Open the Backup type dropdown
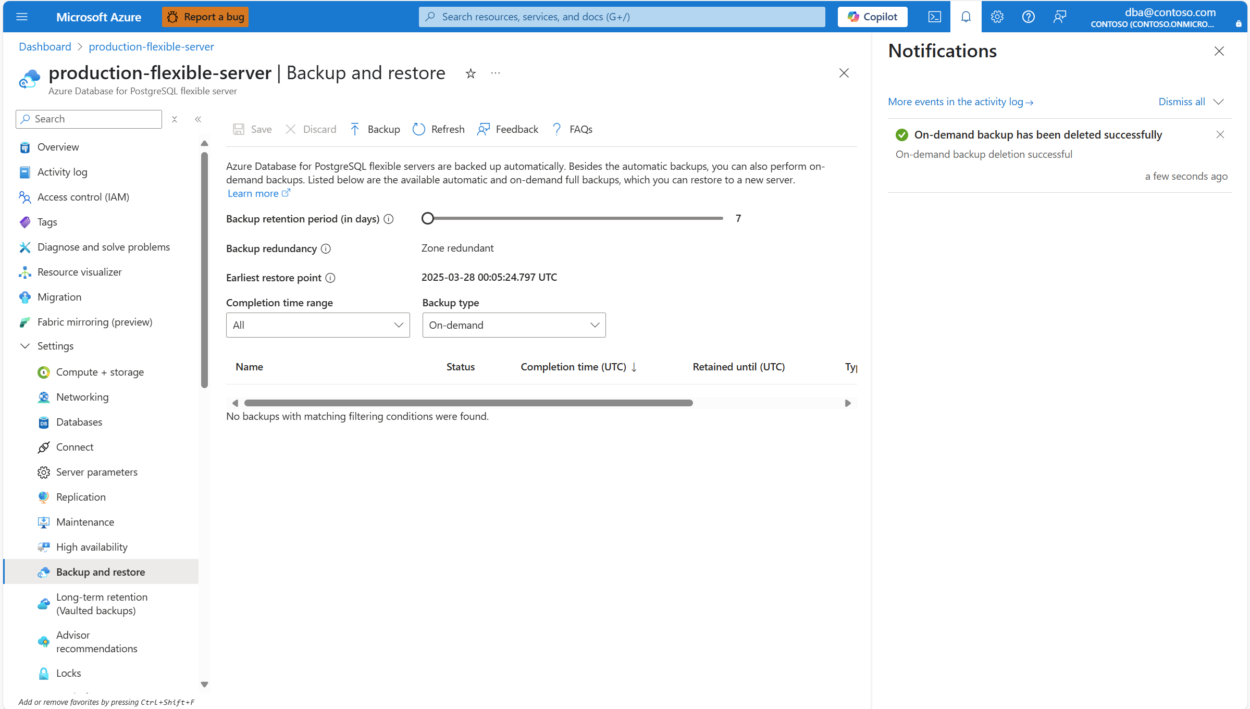The height and width of the screenshot is (709, 1250). pyautogui.click(x=514, y=325)
